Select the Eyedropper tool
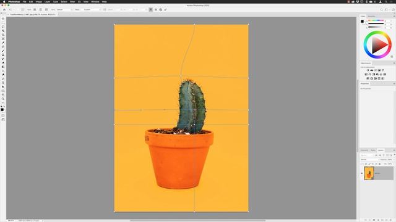 [3, 43]
